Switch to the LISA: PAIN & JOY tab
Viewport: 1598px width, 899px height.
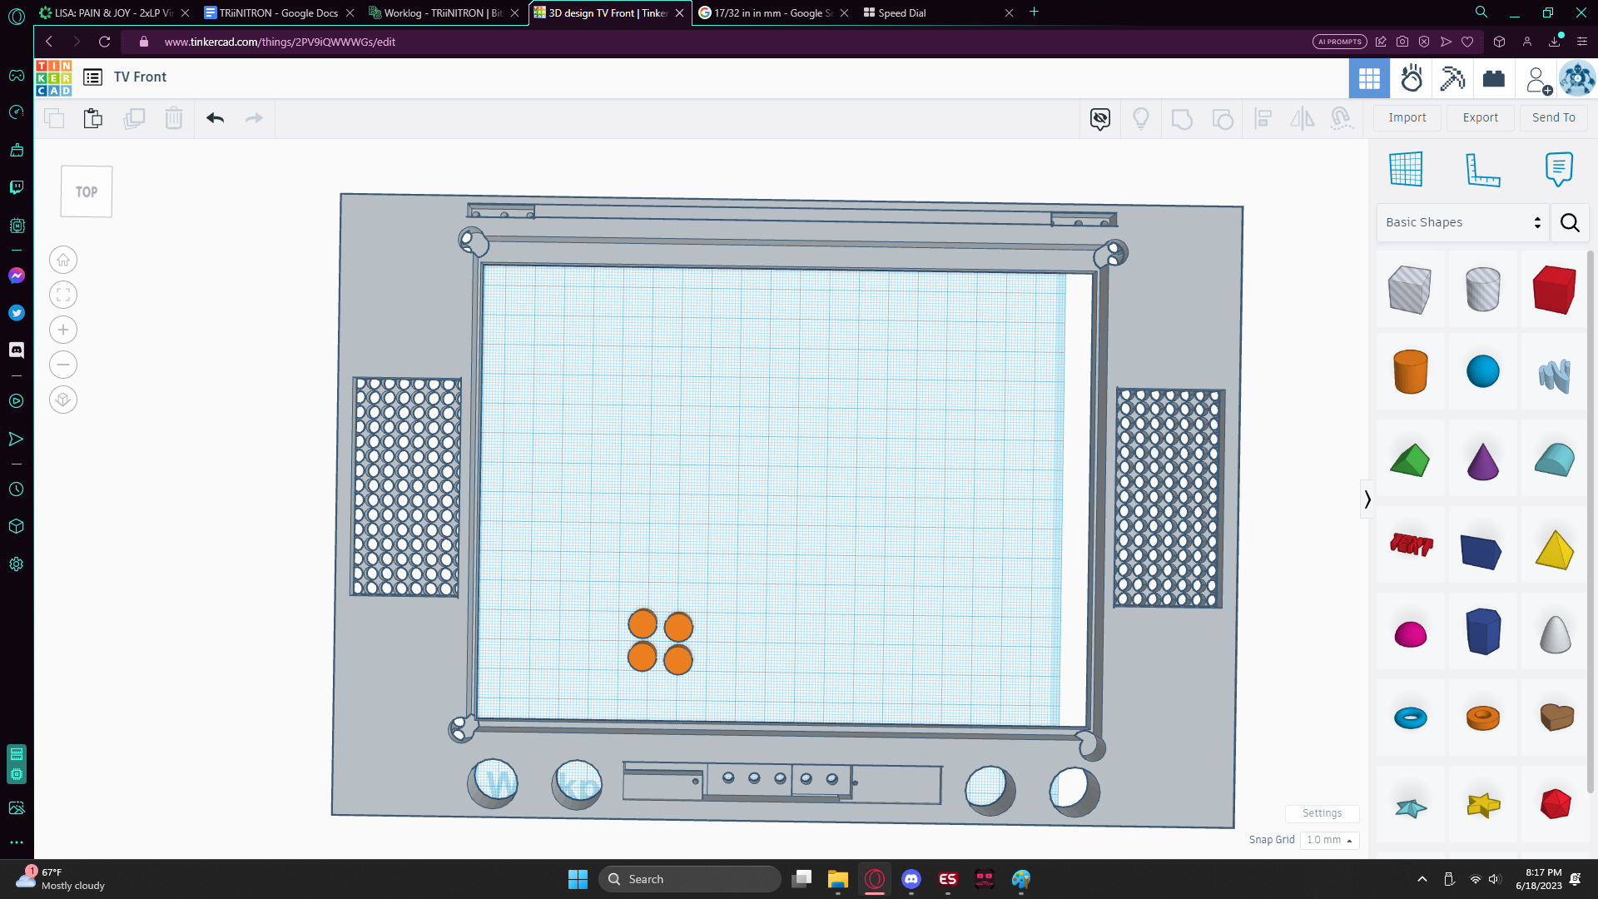coord(114,12)
